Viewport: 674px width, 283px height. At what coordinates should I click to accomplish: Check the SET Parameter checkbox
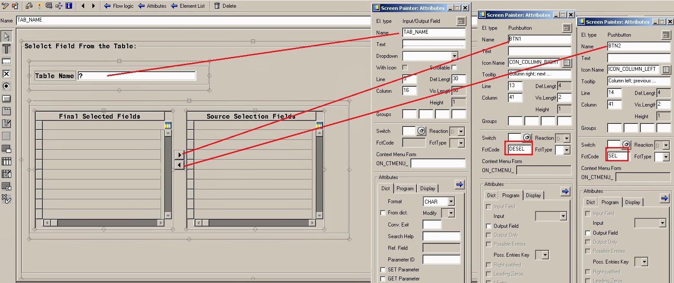coord(383,269)
